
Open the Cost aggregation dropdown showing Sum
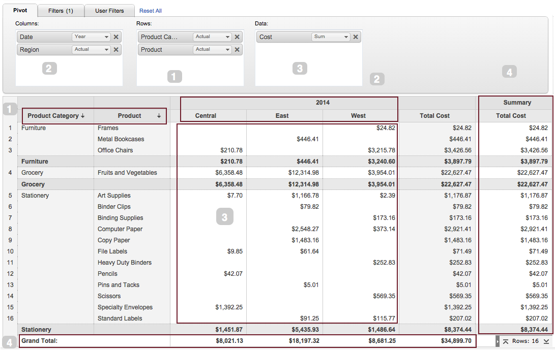(x=331, y=37)
